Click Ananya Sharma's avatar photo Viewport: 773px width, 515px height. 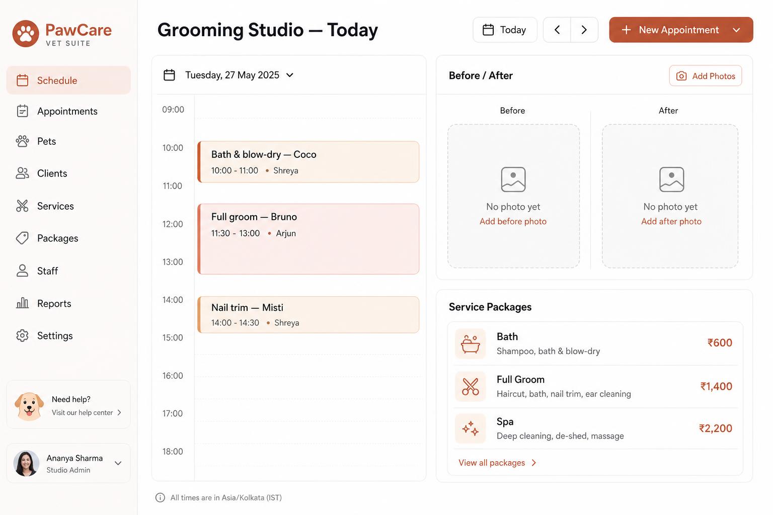tap(26, 463)
